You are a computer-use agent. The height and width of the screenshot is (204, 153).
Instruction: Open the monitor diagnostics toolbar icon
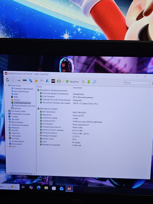click(31, 80)
